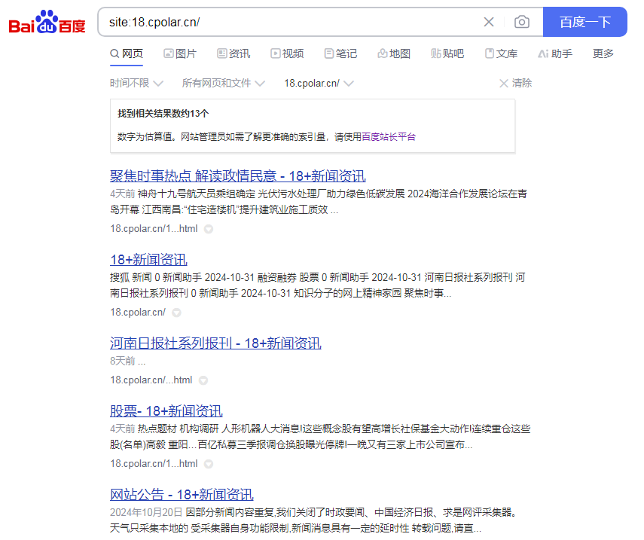Switch to the 图片 tab
The height and width of the screenshot is (540, 644).
coord(180,53)
